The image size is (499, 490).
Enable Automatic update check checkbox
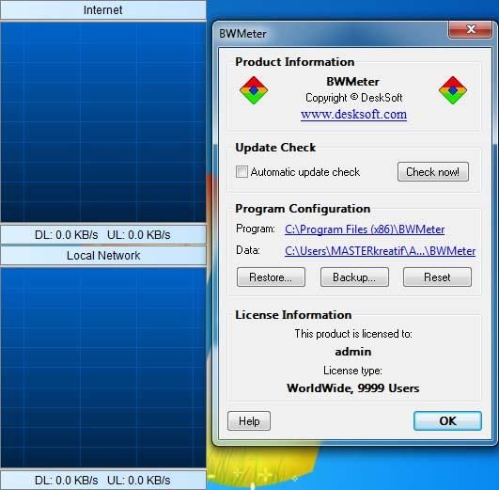pos(242,172)
